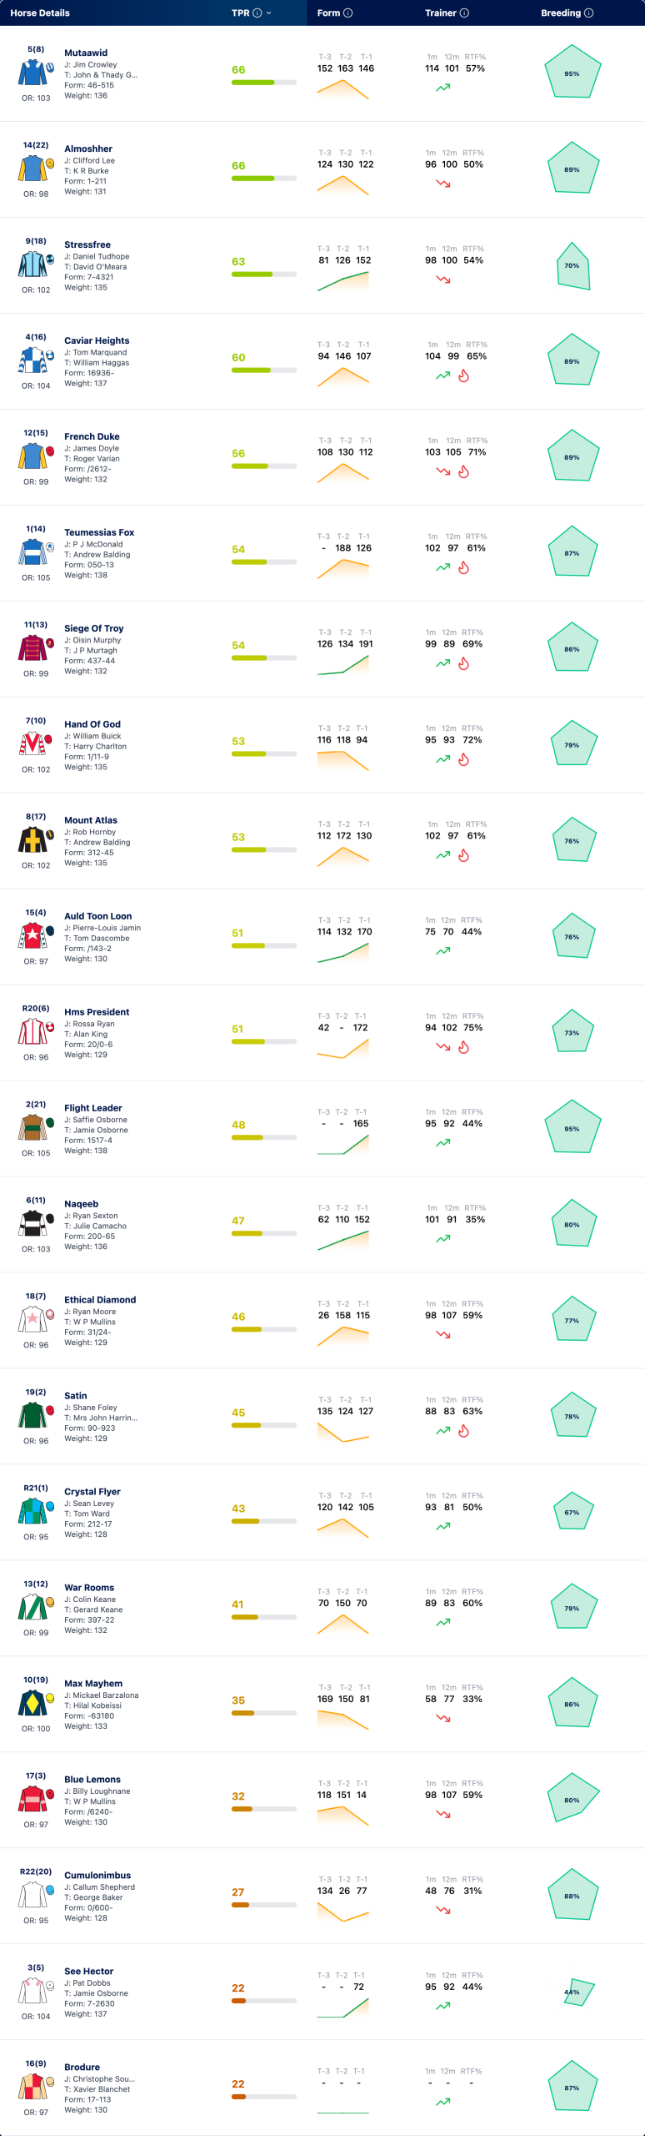Open the Siege Of Troy horse link

click(x=94, y=628)
